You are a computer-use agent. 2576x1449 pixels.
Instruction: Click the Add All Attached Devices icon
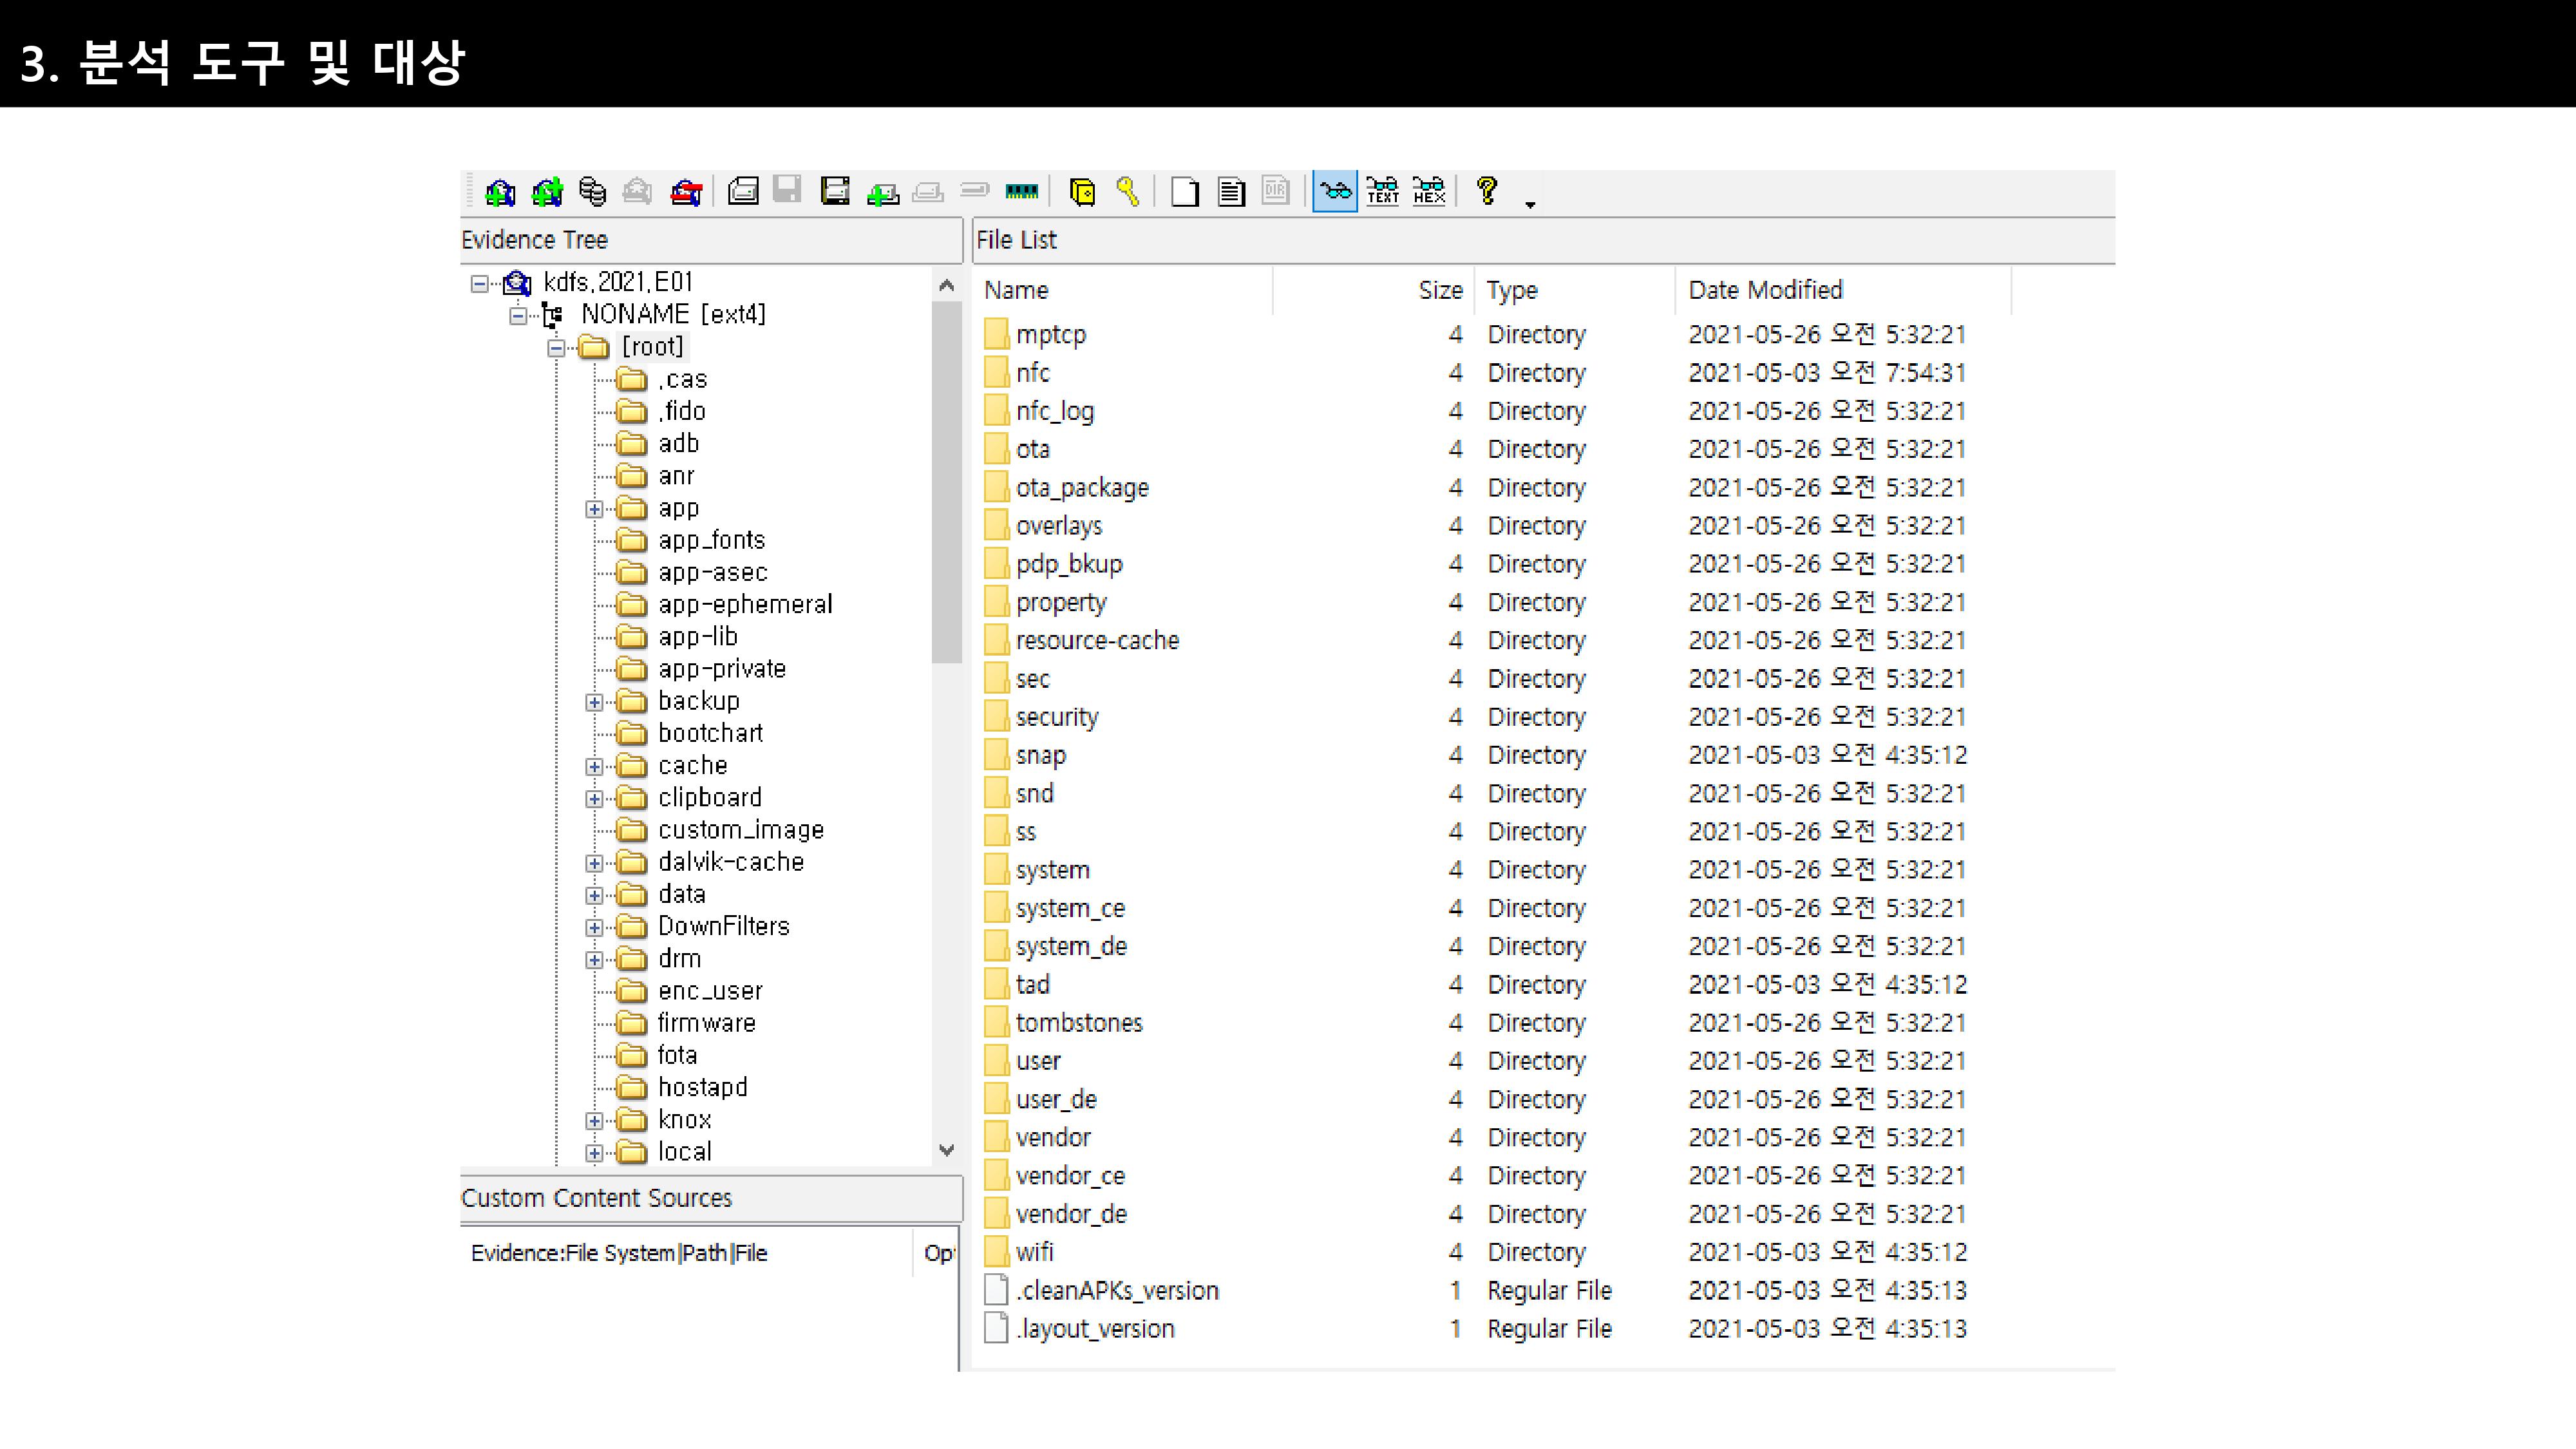coord(547,191)
